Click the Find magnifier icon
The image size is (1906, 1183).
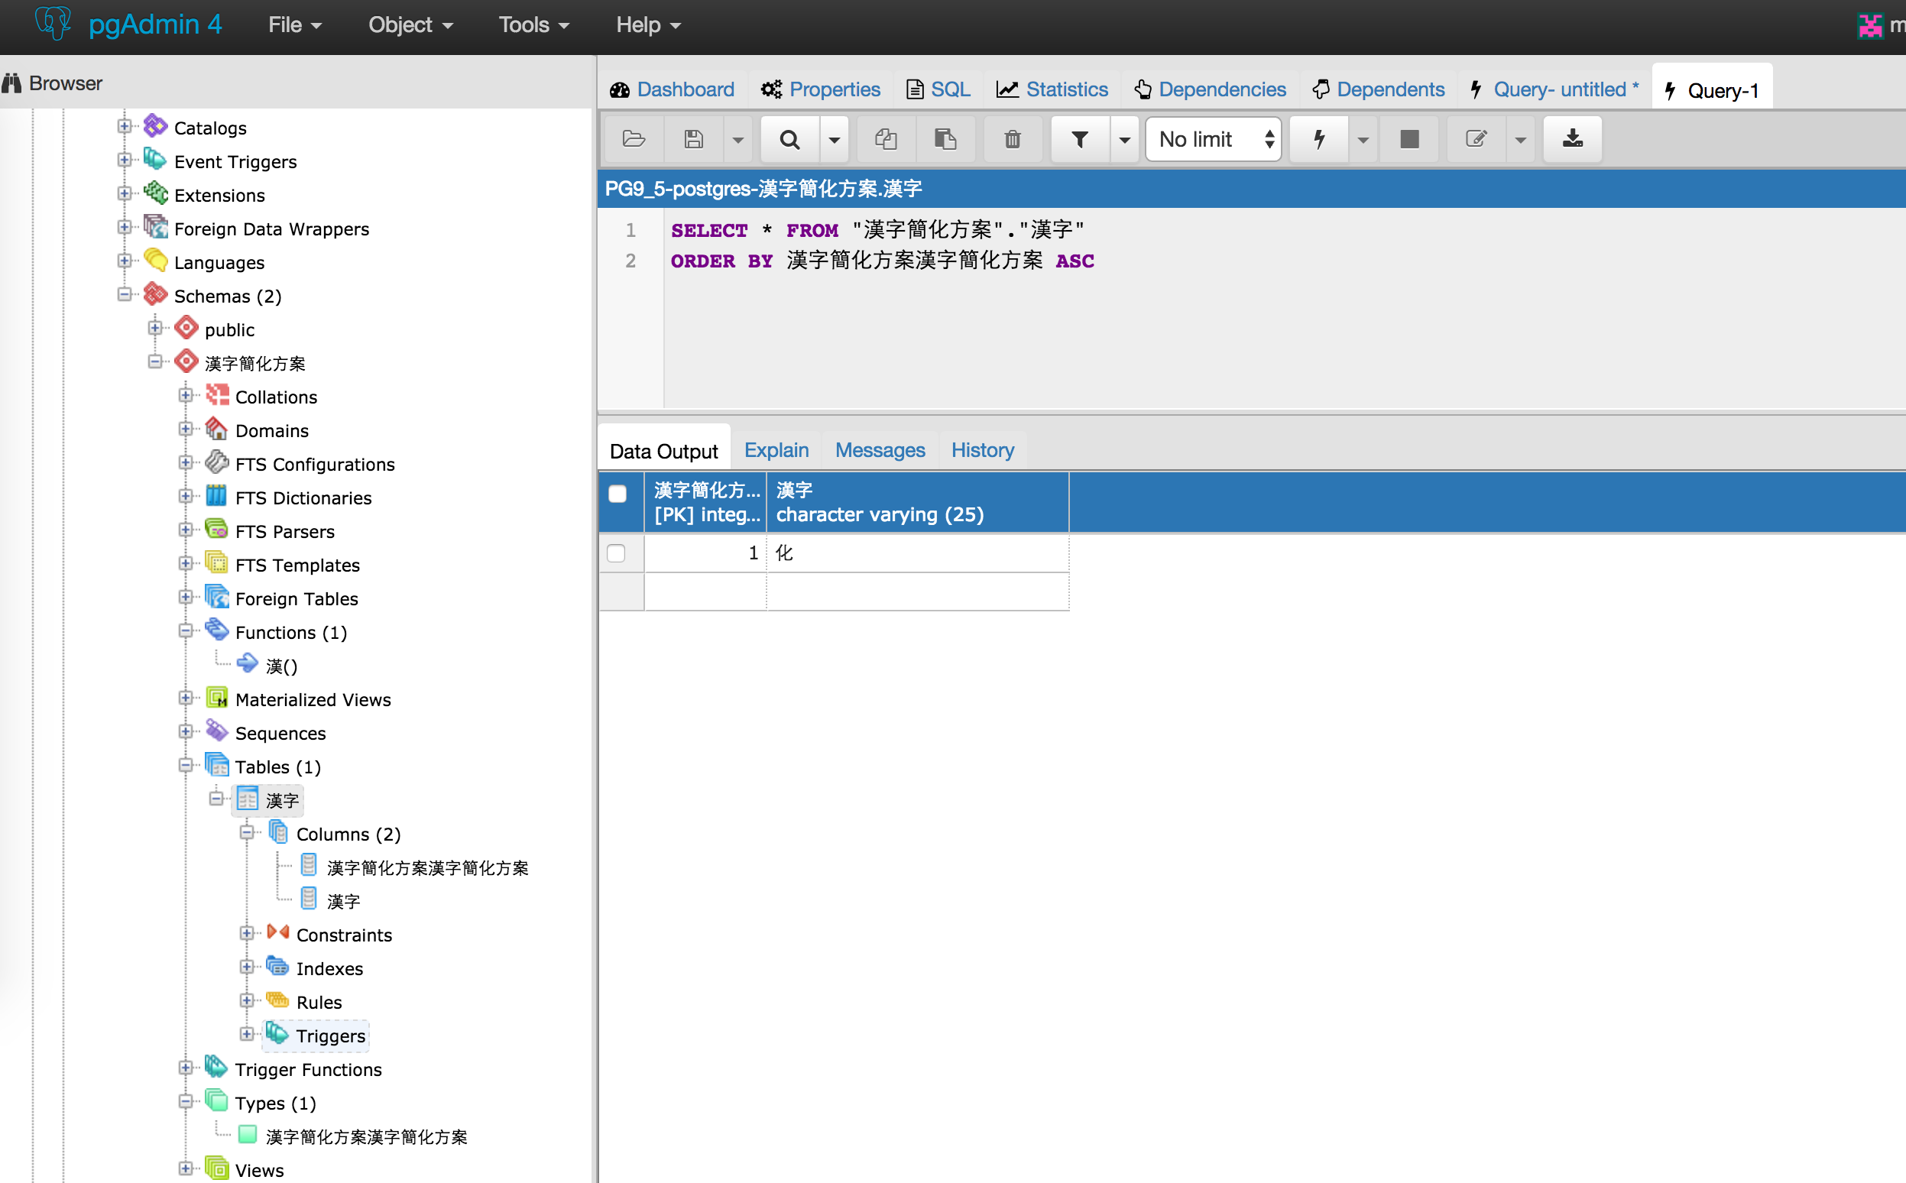[x=789, y=139]
